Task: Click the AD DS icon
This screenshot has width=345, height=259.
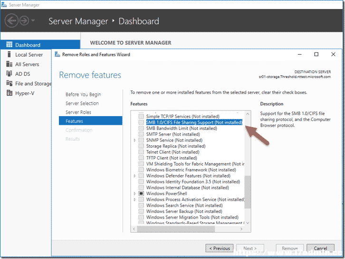Action: (9, 74)
